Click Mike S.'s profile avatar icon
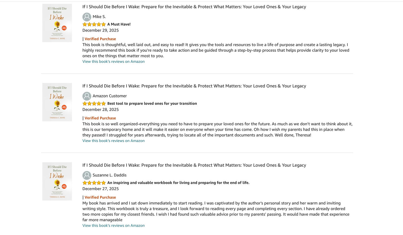The width and height of the screenshot is (403, 235). tap(87, 17)
